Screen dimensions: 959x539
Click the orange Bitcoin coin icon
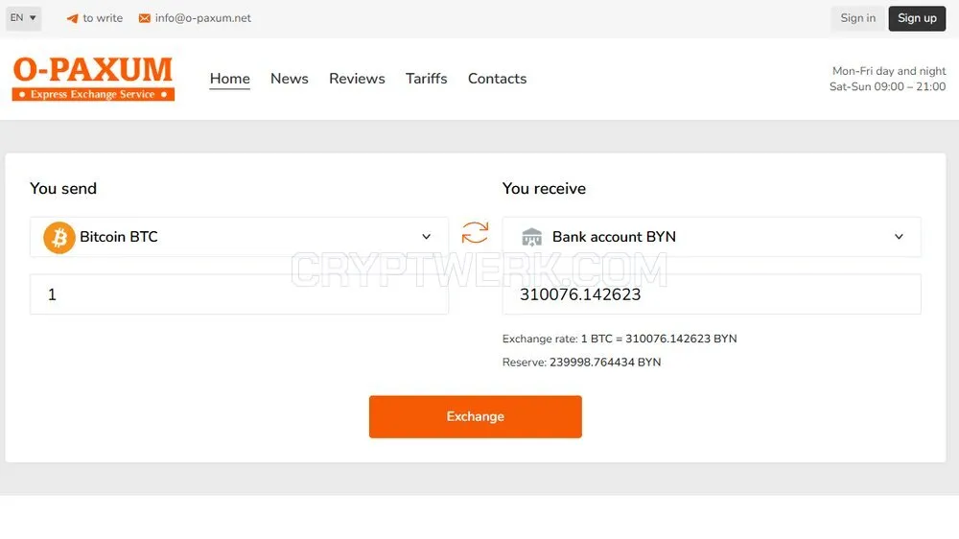coord(59,238)
